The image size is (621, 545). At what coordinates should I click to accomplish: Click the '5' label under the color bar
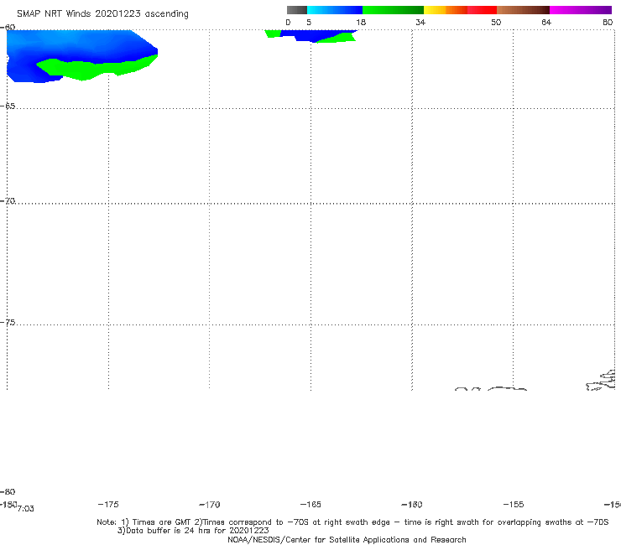[x=309, y=22]
